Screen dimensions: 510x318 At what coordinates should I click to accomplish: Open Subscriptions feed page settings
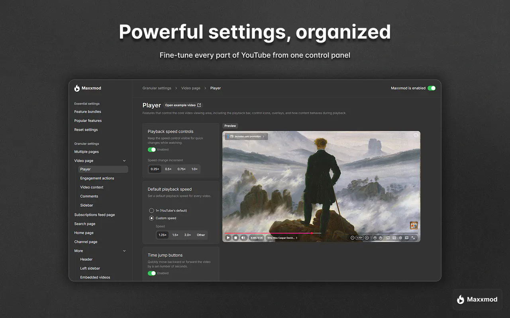click(x=94, y=215)
